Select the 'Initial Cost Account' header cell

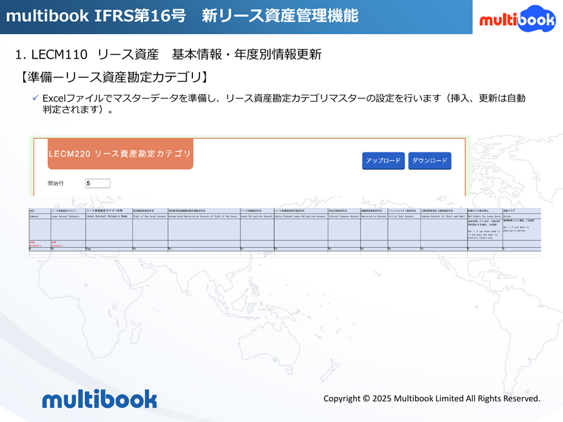[404, 216]
